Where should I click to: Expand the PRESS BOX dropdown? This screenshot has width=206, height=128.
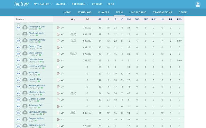coord(80,4)
